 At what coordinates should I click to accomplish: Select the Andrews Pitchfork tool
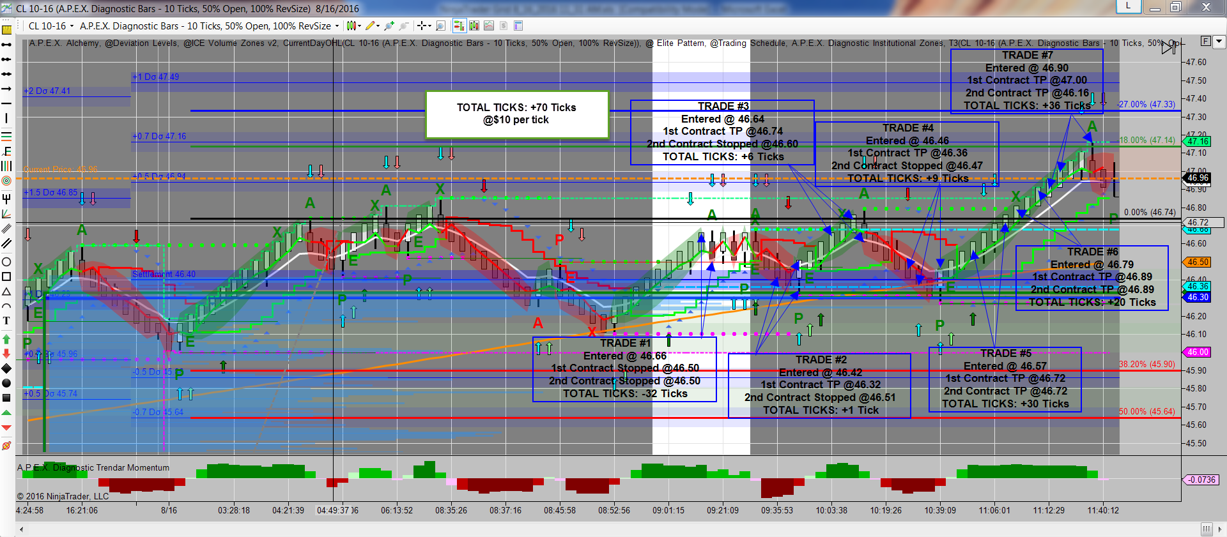[6, 199]
